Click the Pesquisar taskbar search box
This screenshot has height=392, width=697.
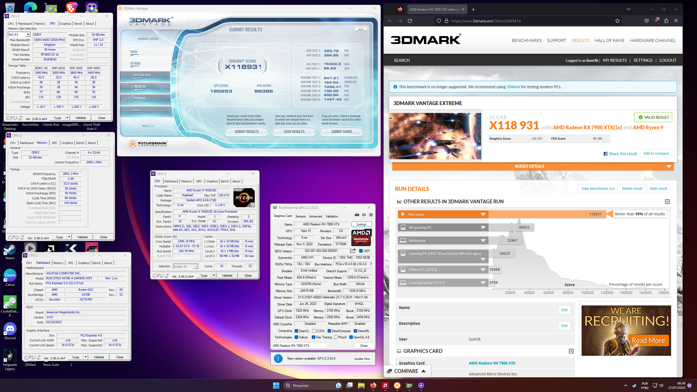[312, 385]
